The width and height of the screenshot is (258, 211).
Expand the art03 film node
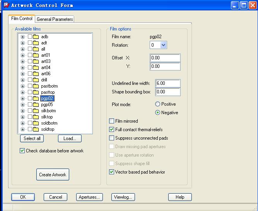point(22,62)
